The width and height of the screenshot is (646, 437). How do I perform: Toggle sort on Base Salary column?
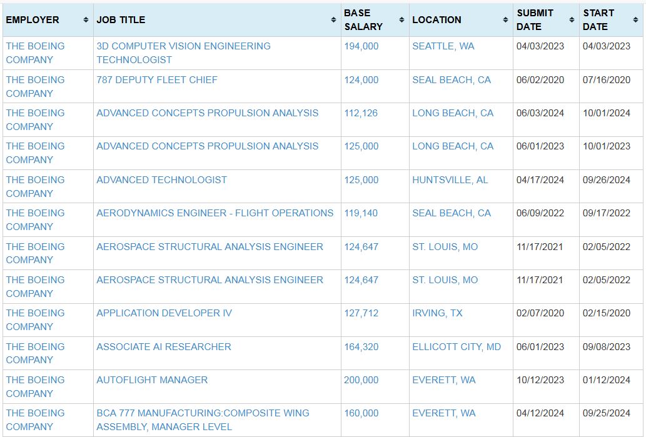(x=400, y=20)
